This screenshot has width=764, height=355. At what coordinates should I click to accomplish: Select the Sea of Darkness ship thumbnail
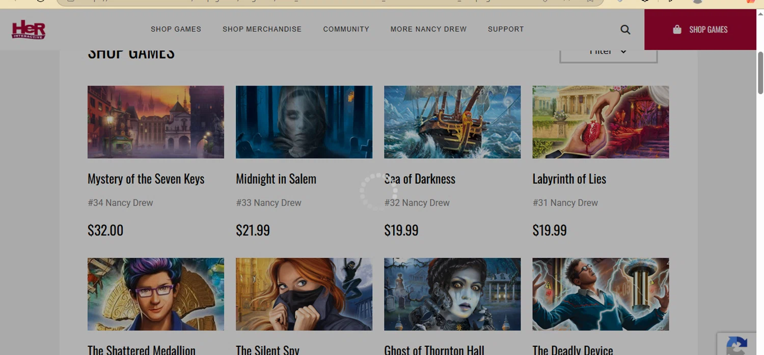[x=452, y=122]
